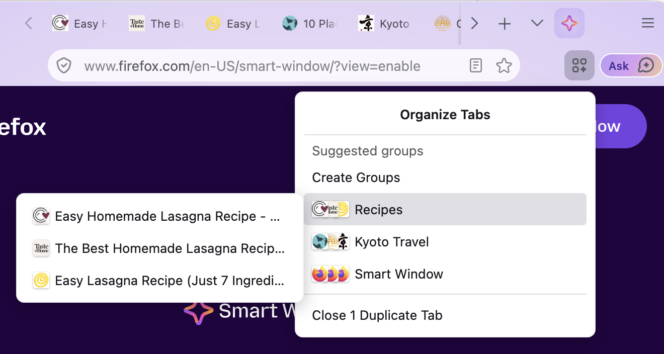Click the Recipes group favicon cluster

click(330, 209)
